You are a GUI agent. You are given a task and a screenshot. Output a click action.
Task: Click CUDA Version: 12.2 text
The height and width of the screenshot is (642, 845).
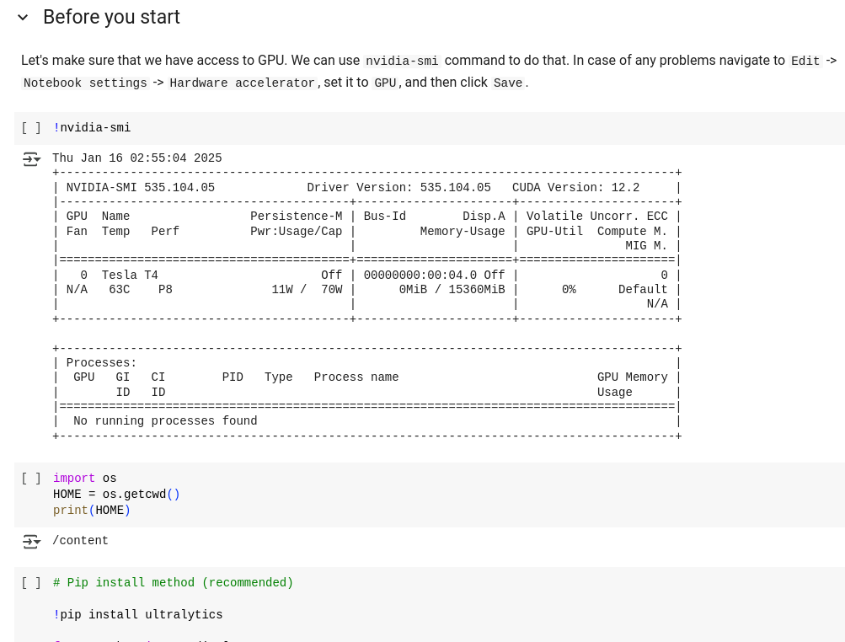click(575, 188)
